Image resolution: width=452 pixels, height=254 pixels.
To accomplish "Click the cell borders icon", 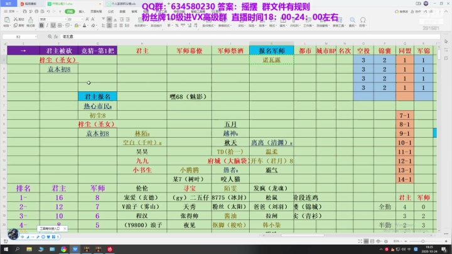I will (60, 25).
